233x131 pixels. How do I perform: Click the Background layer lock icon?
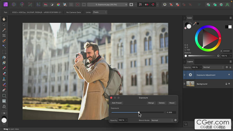(x=226, y=84)
